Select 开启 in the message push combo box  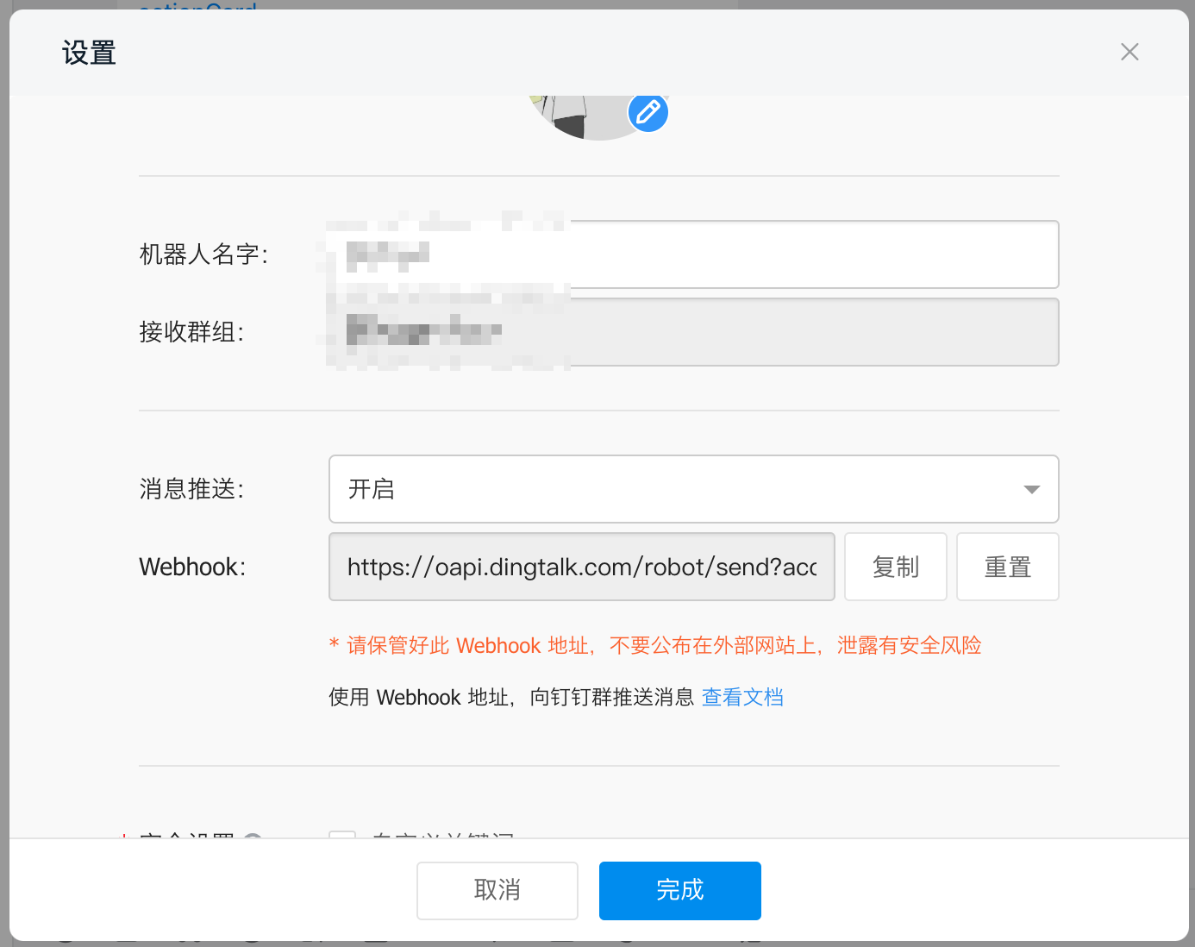693,489
